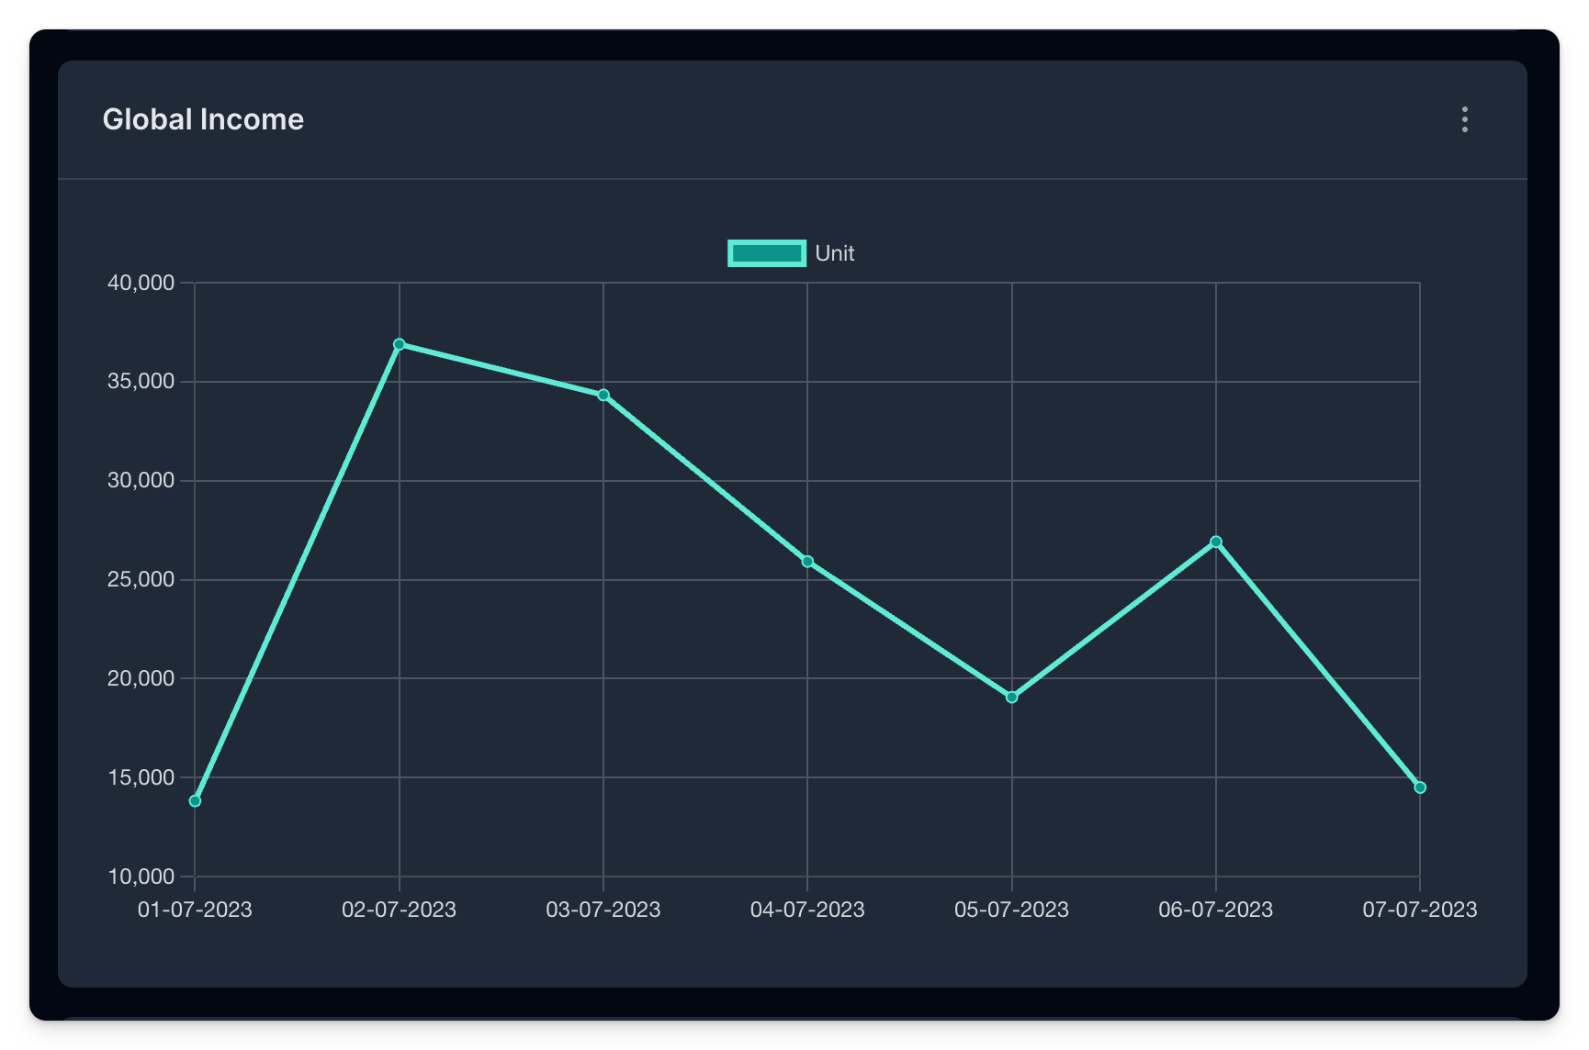1589x1050 pixels.
Task: Click the 40,000 y-axis label
Action: (141, 283)
